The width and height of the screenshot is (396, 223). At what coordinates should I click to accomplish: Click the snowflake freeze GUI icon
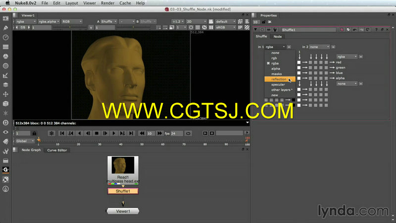(x=51, y=133)
